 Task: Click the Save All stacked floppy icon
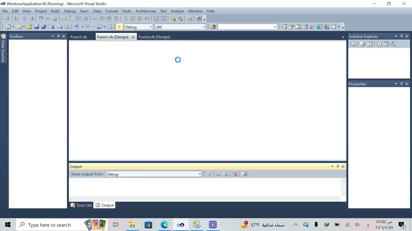pyautogui.click(x=43, y=27)
